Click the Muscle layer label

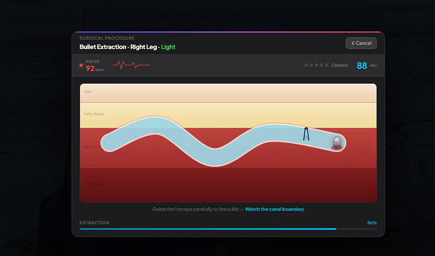[x=90, y=147]
